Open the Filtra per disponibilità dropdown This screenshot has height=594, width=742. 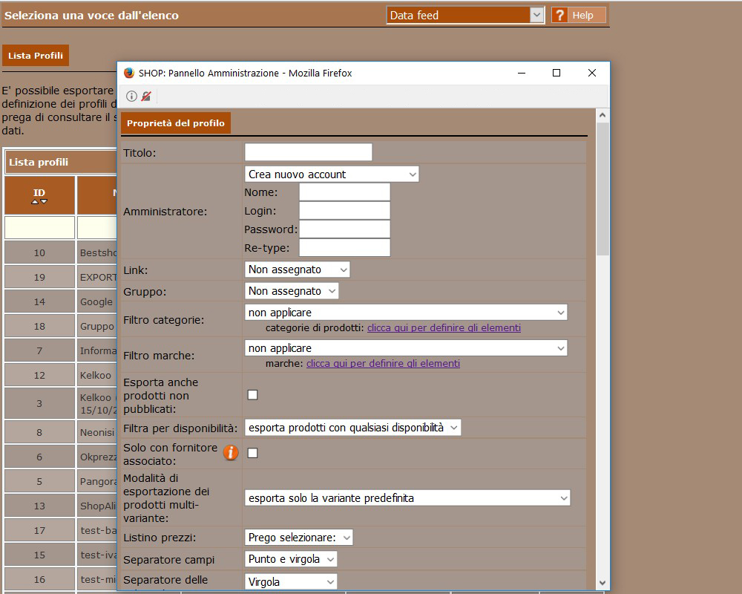pyautogui.click(x=352, y=428)
